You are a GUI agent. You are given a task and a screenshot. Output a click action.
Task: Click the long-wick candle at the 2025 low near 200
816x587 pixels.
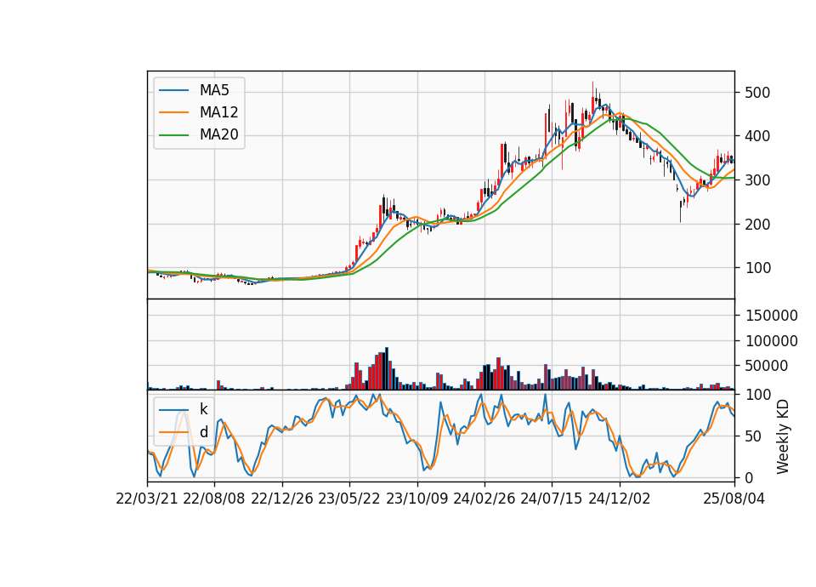click(x=680, y=210)
